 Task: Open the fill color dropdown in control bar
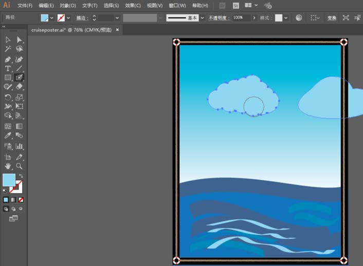point(52,18)
